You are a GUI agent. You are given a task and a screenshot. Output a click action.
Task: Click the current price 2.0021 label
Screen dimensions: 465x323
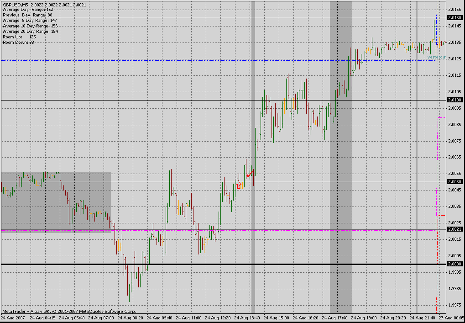click(x=455, y=229)
